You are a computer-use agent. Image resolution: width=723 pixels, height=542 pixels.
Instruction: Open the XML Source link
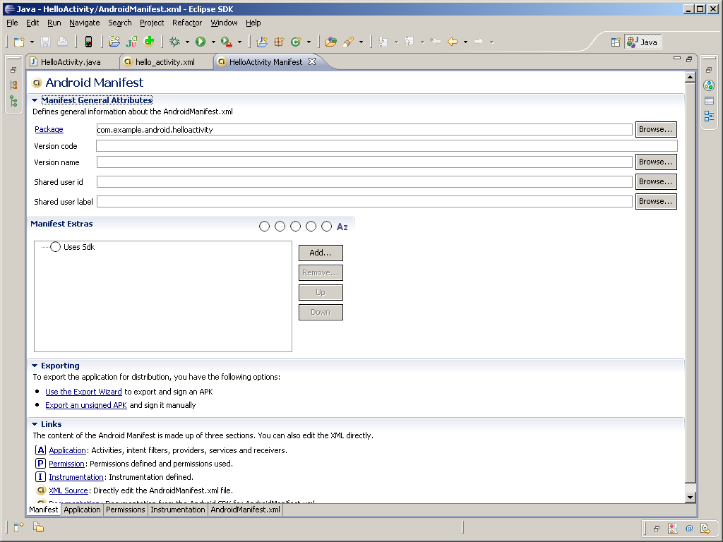click(68, 490)
